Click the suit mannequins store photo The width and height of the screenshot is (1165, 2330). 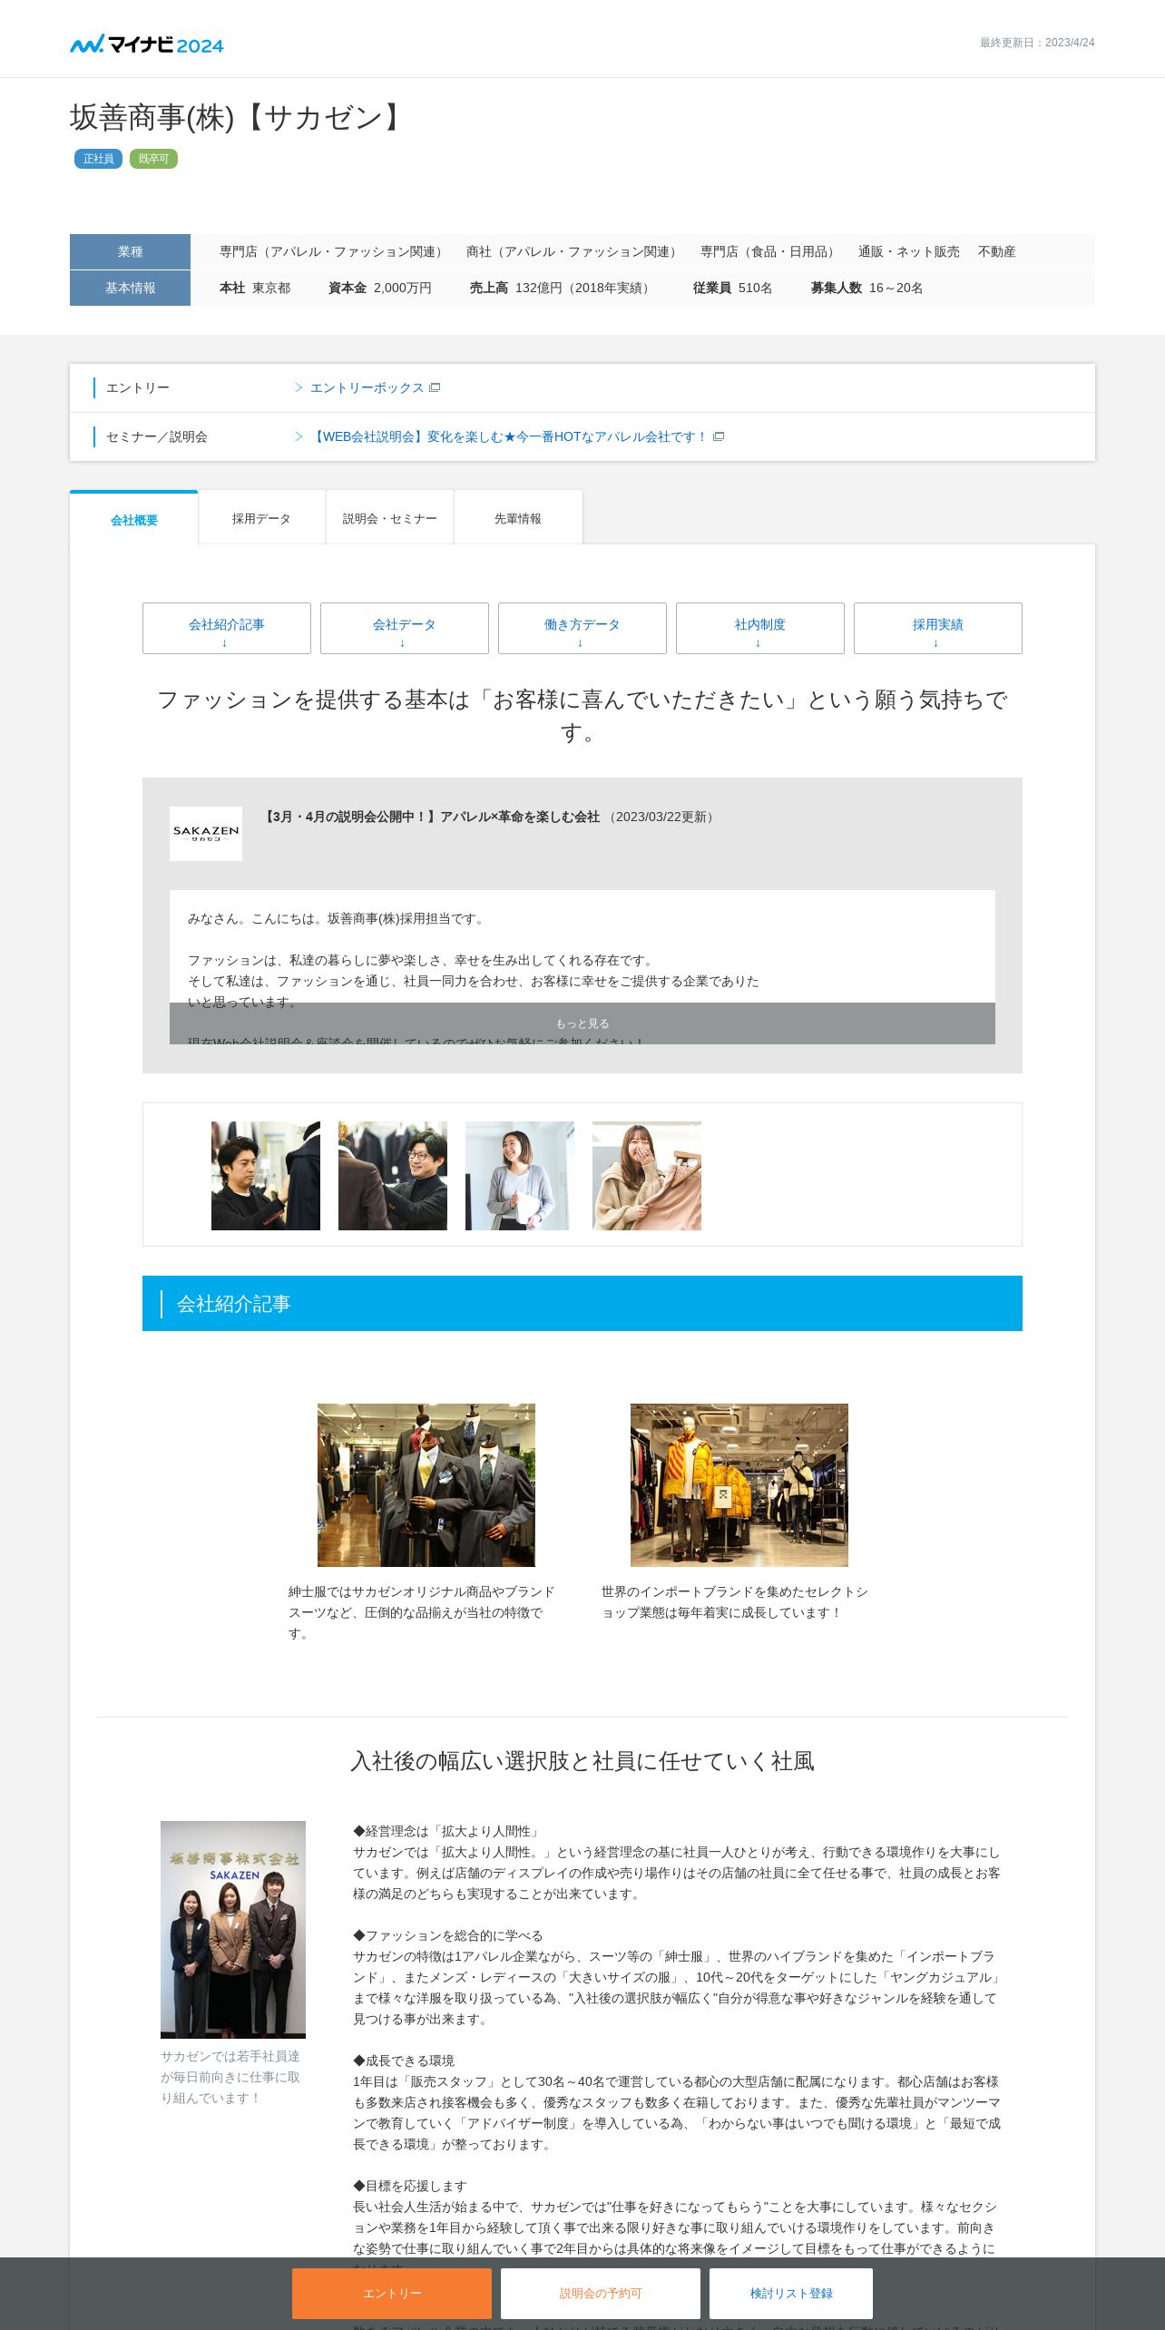click(426, 1485)
